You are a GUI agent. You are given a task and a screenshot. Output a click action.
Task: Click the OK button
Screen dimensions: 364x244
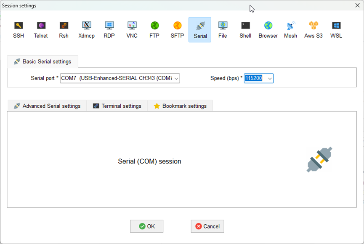(x=146, y=226)
